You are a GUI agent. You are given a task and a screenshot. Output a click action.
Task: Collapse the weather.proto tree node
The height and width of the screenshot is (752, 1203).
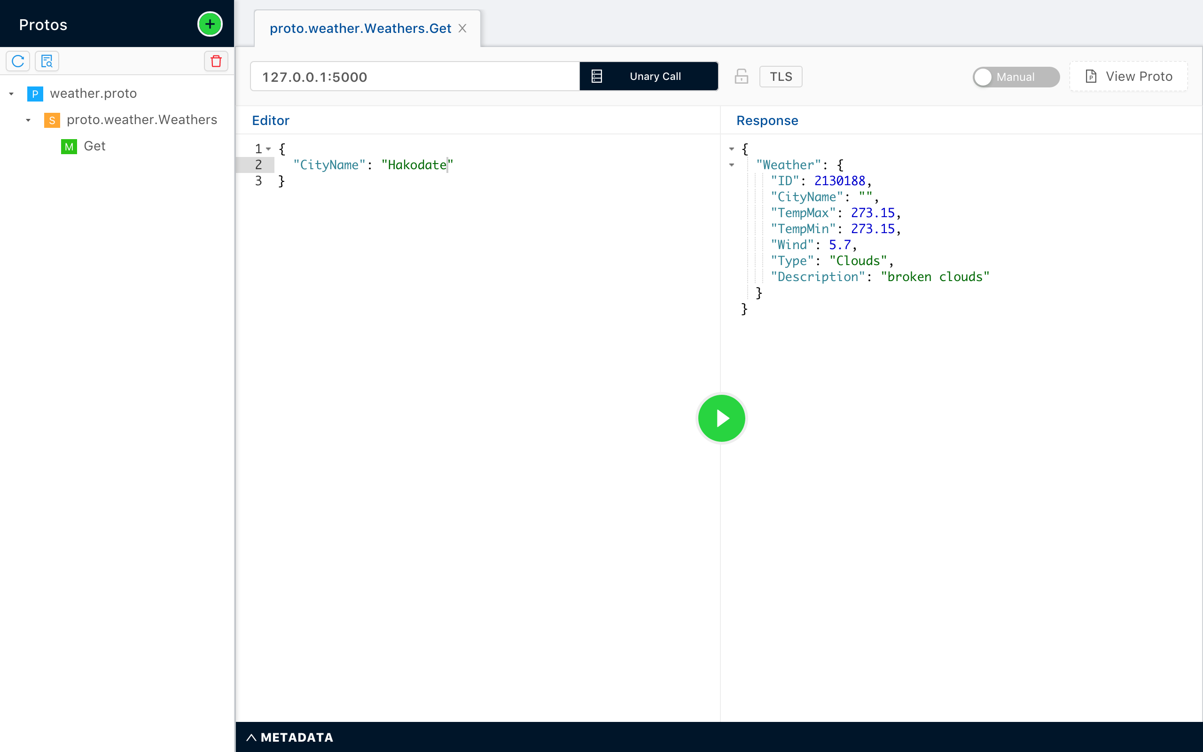point(11,94)
